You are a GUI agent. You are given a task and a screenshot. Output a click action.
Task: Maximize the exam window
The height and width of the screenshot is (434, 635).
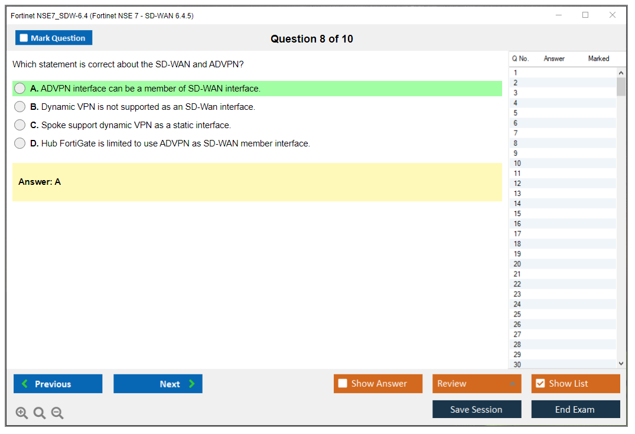pos(585,15)
